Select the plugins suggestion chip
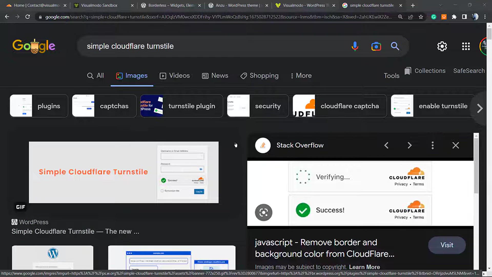This screenshot has width=492, height=277. 39,106
